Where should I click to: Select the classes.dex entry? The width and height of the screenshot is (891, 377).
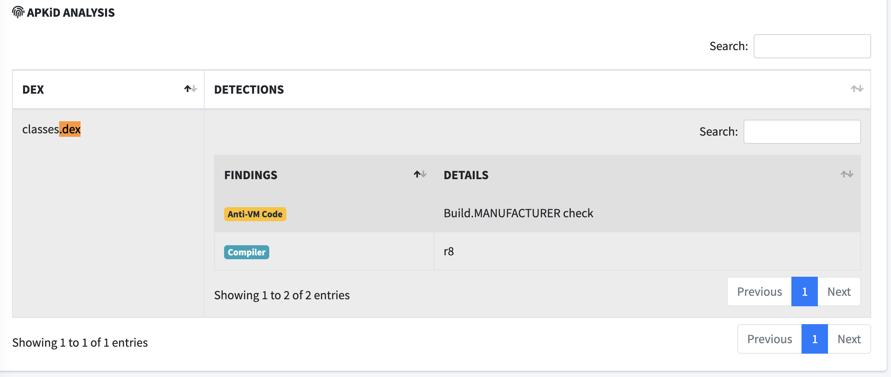[x=51, y=129]
